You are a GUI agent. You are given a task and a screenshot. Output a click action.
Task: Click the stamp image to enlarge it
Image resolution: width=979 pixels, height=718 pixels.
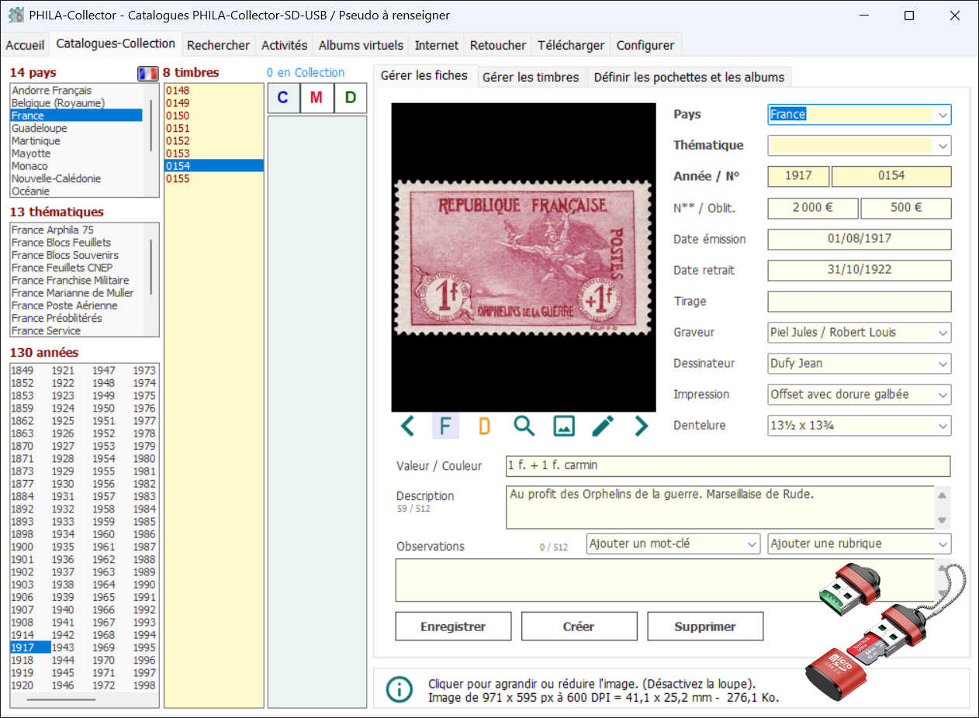point(524,257)
